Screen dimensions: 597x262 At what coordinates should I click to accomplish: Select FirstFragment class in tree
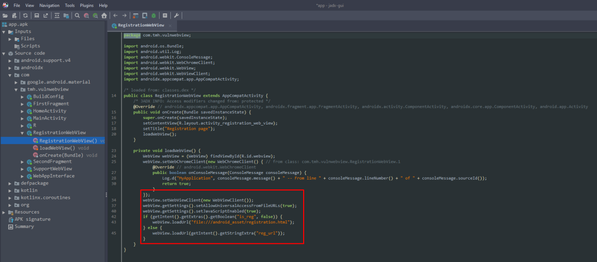tap(48, 104)
